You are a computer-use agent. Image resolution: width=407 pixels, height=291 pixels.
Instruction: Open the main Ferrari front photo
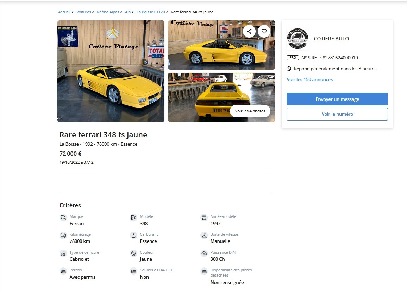tap(111, 71)
